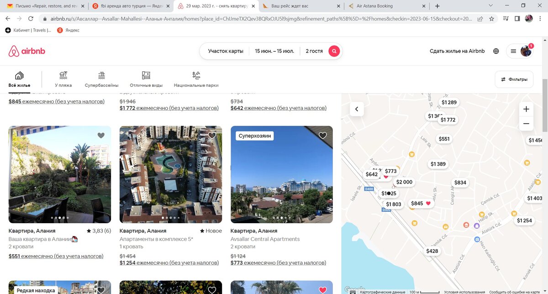
Task: Open the browser side panel icon
Action: [x=517, y=19]
